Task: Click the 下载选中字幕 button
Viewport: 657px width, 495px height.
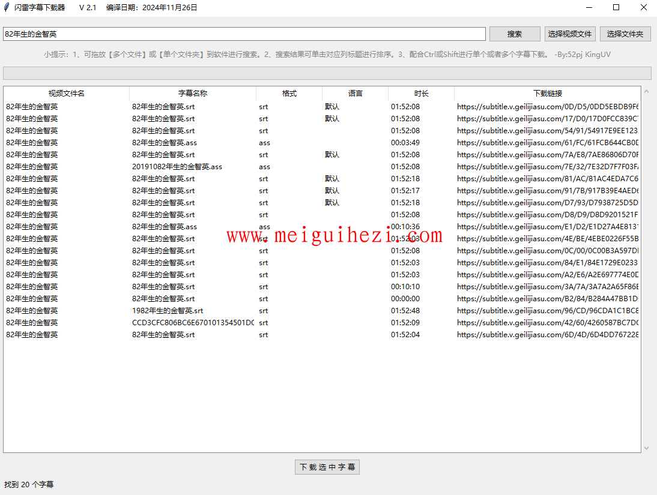Action: tap(327, 467)
